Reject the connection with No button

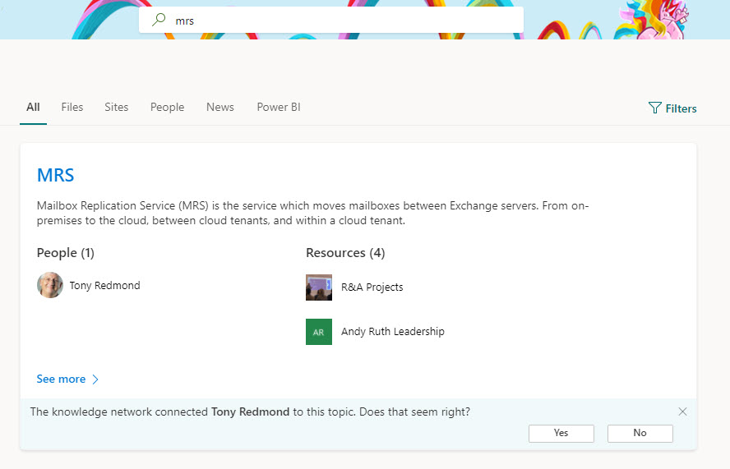click(x=640, y=433)
